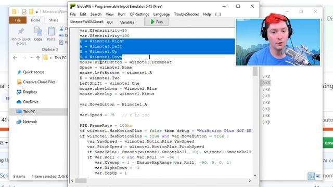This screenshot has width=333, height=187.
Task: Click the vertical scrollbar thumb in editor
Action: (255, 71)
